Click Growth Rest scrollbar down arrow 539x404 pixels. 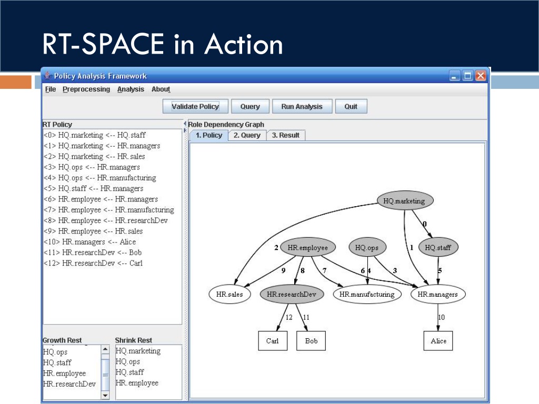coord(105,396)
